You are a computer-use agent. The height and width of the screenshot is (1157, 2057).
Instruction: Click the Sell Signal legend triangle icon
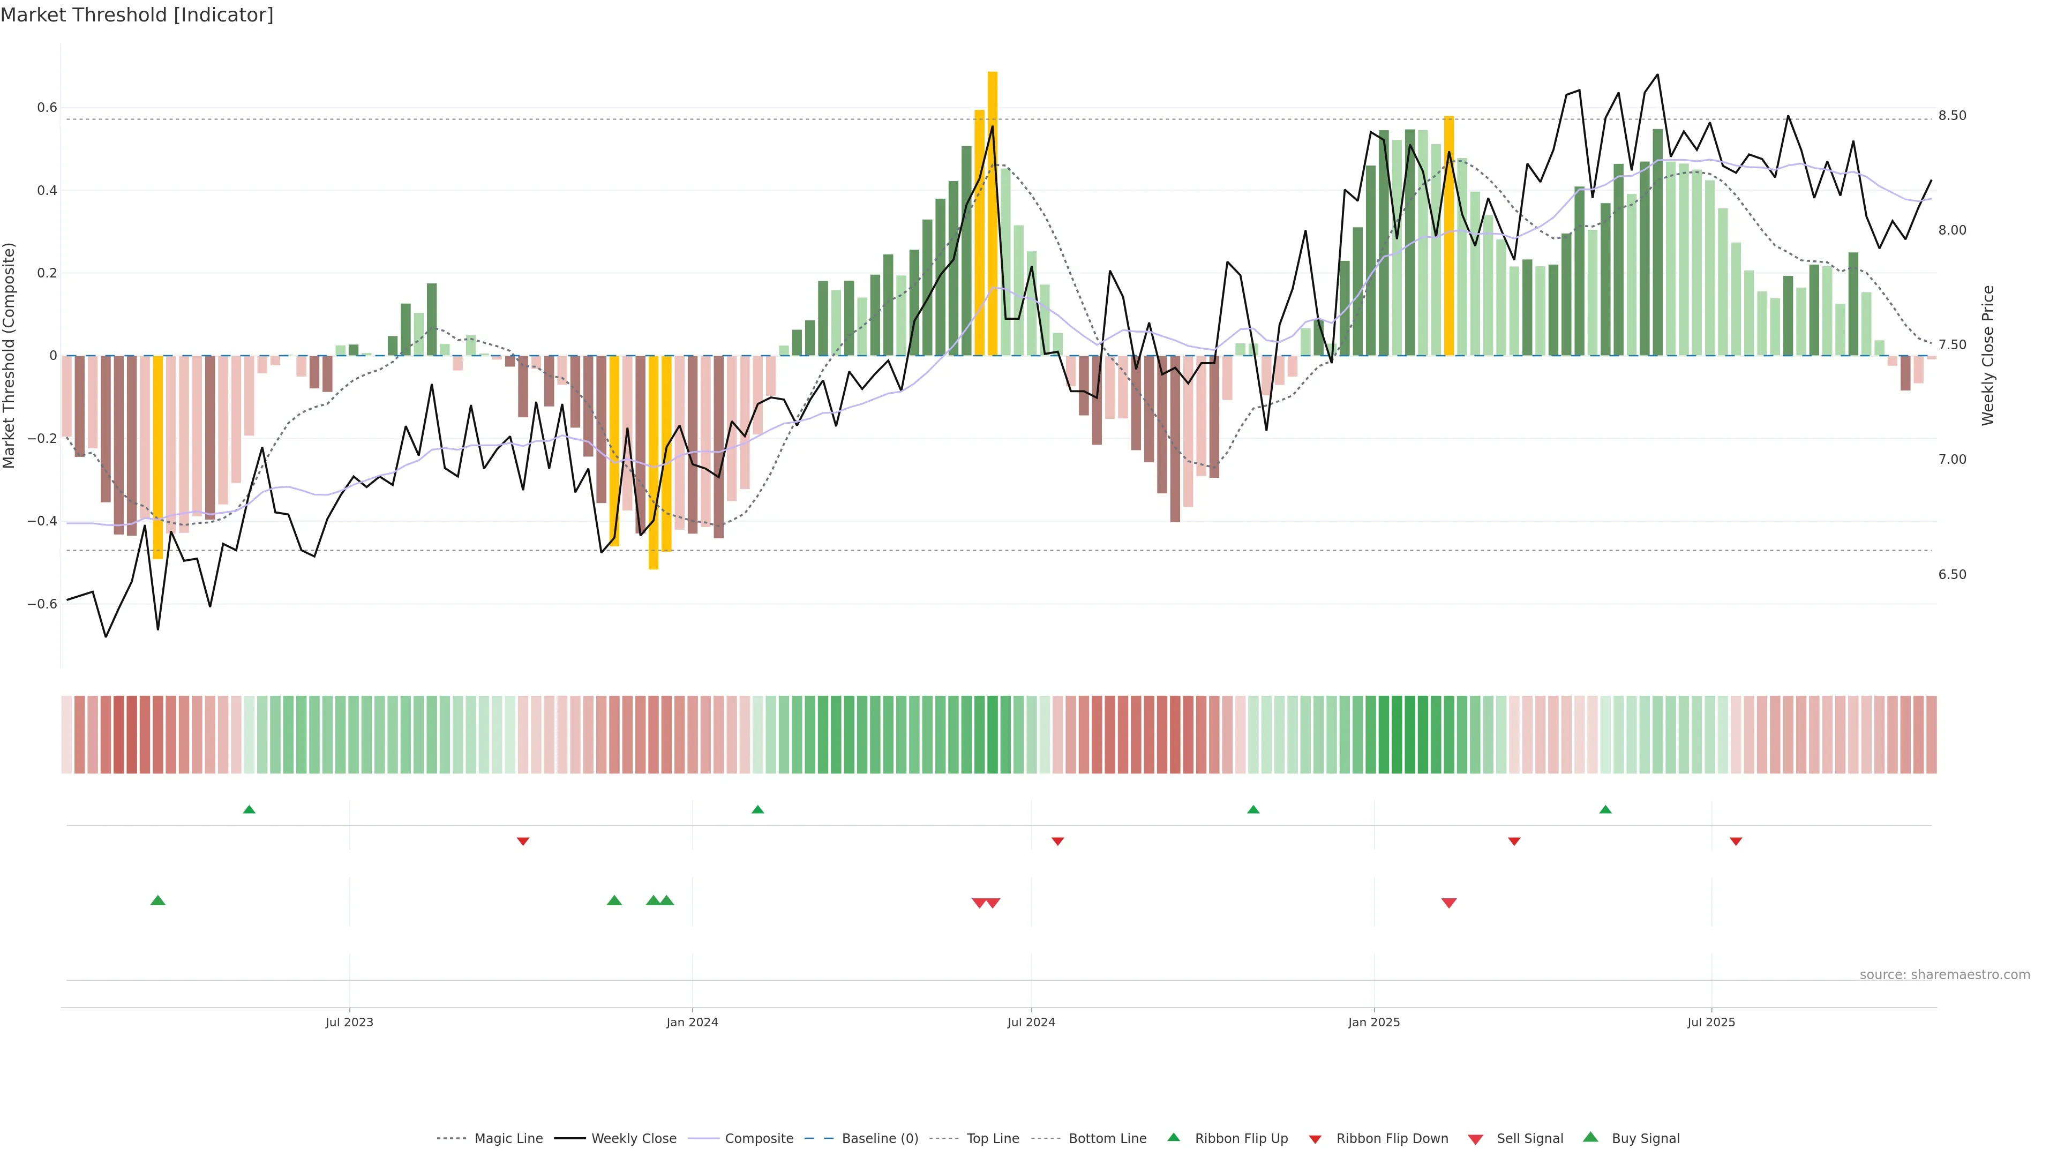click(1475, 1139)
